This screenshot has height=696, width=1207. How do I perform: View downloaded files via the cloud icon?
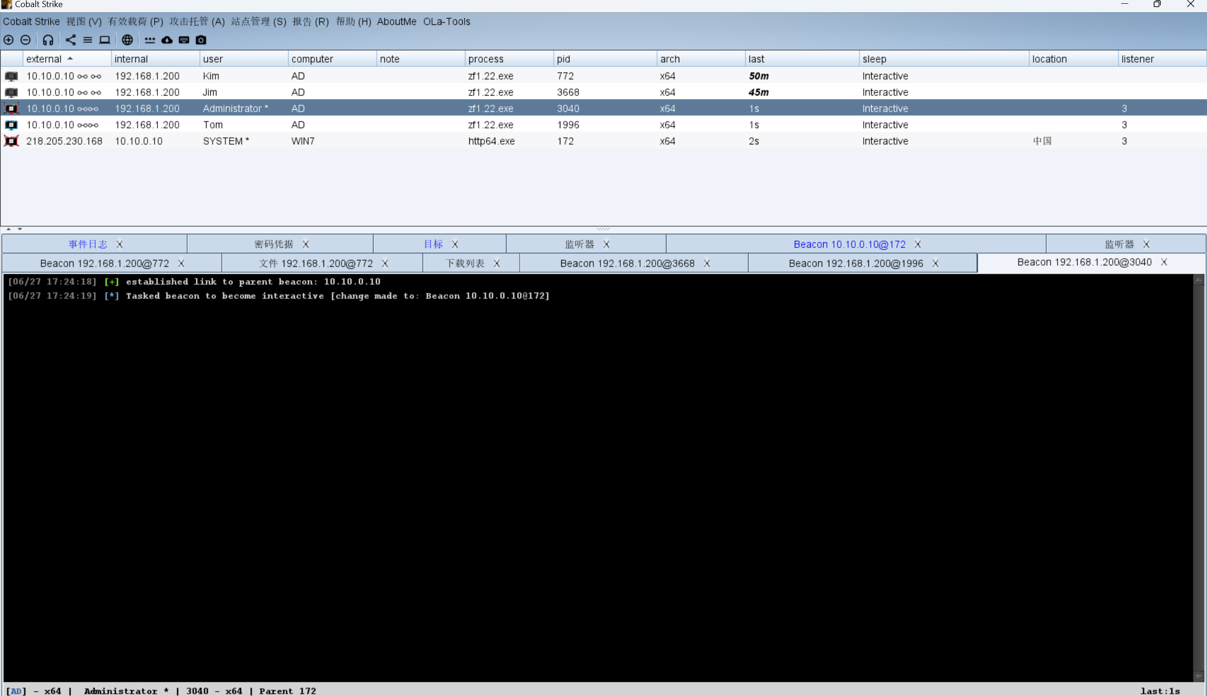tap(166, 40)
